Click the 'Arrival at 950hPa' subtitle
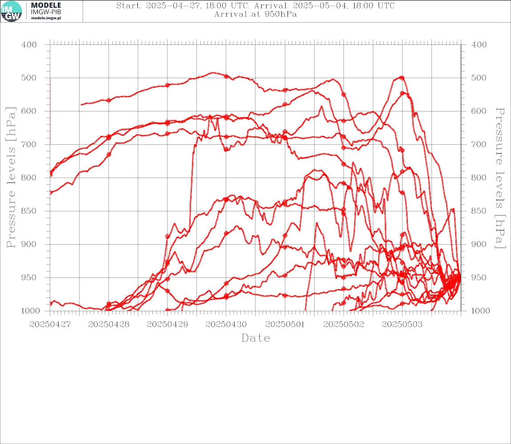This screenshot has height=444, width=511. tap(255, 14)
